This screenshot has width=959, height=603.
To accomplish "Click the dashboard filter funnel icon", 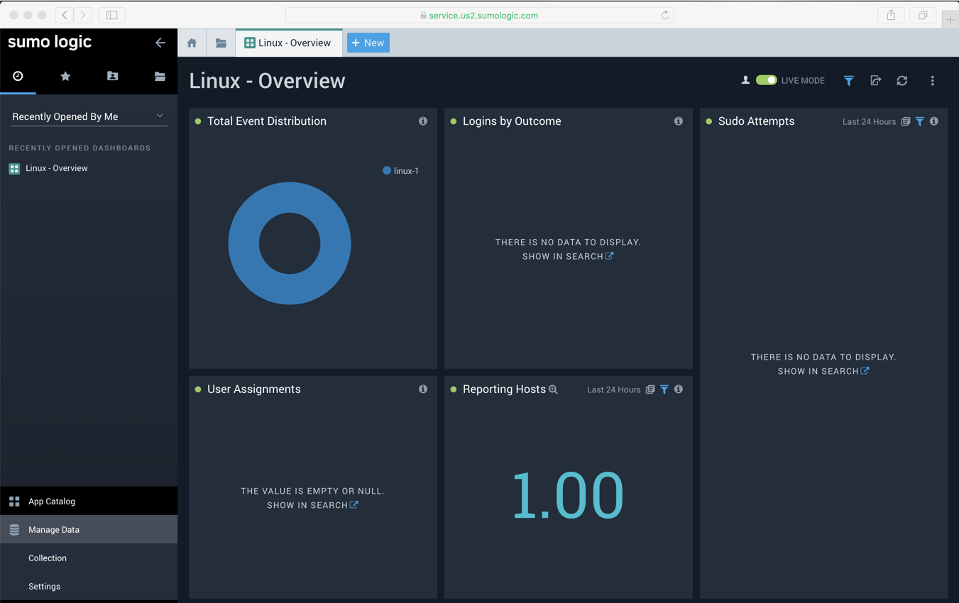I will click(848, 81).
